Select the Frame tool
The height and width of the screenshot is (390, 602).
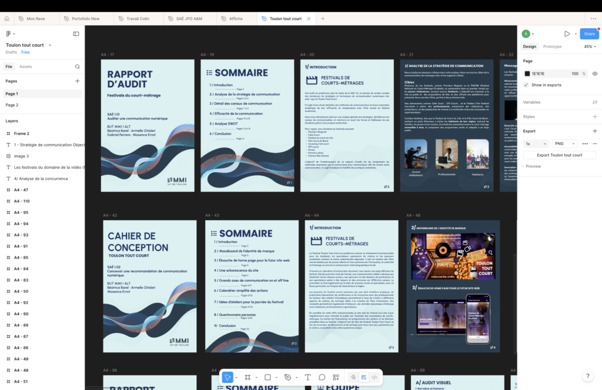pos(248,377)
